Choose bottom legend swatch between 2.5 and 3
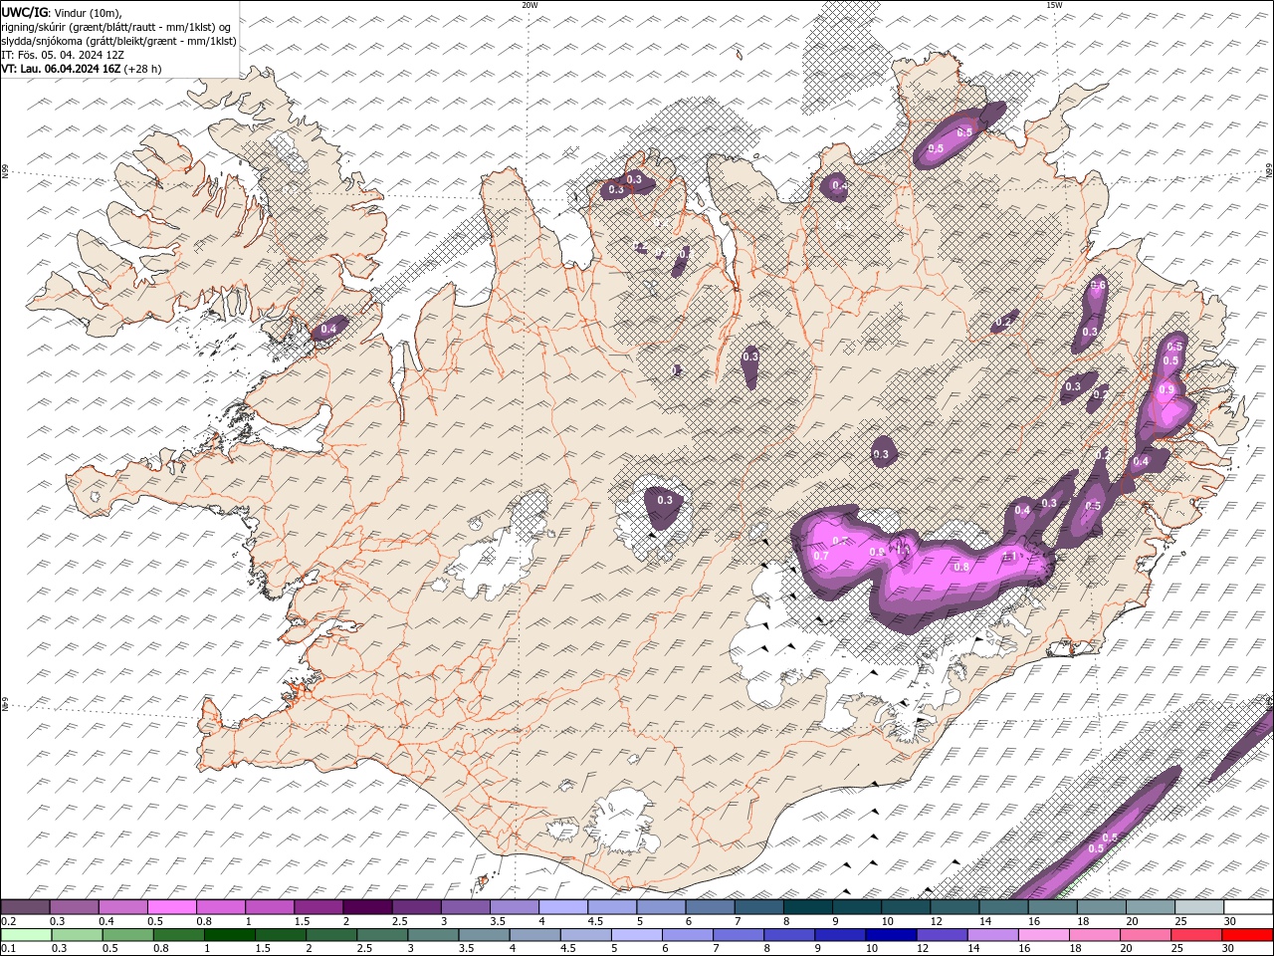Screen dimensions: 1274x956 (x=381, y=935)
